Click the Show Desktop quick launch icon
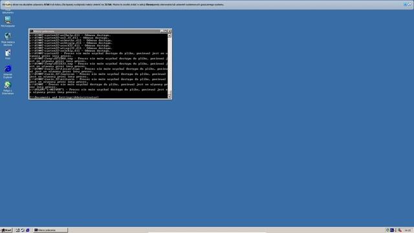414x233 pixels. coord(17,230)
